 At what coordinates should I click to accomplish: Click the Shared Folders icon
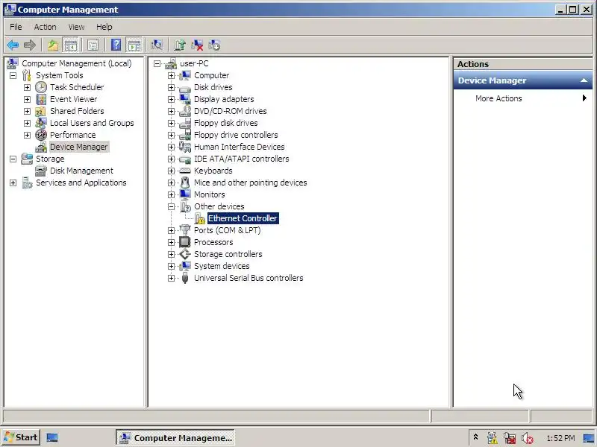[41, 111]
